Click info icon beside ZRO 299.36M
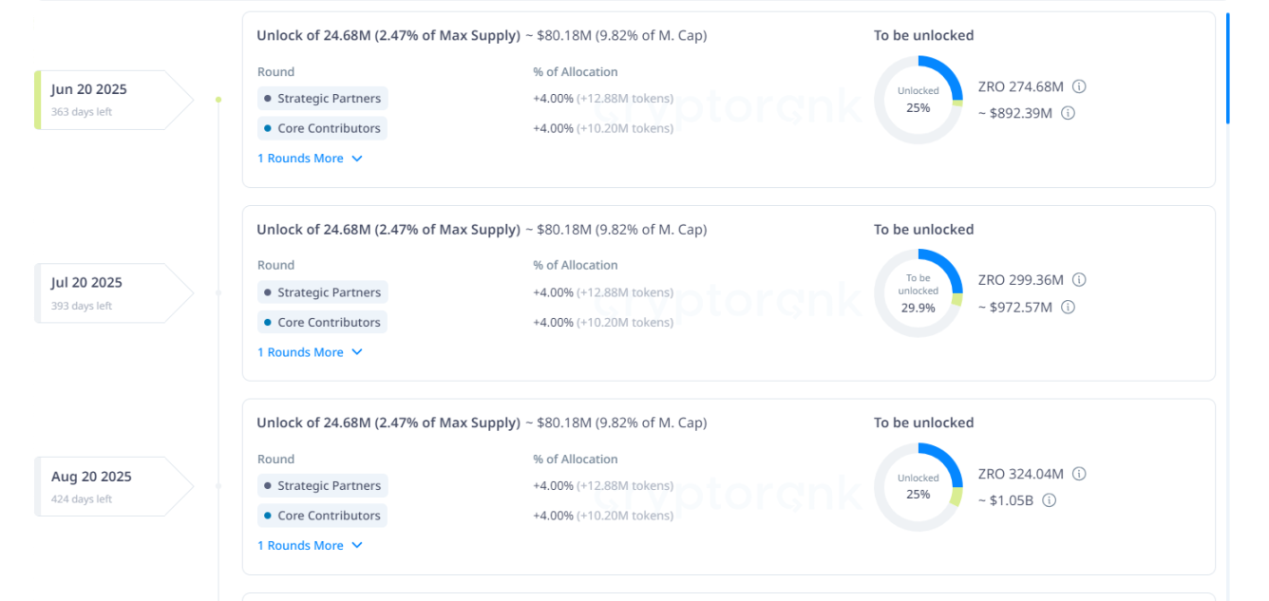The width and height of the screenshot is (1269, 601). pos(1079,280)
